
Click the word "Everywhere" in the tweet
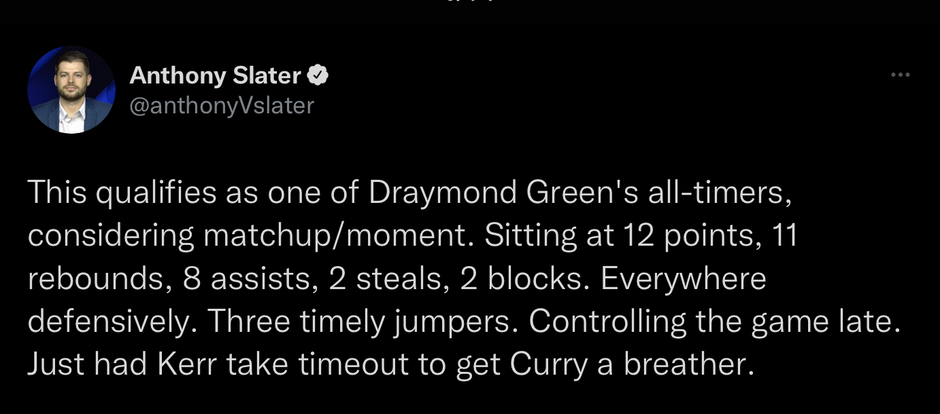684,279
